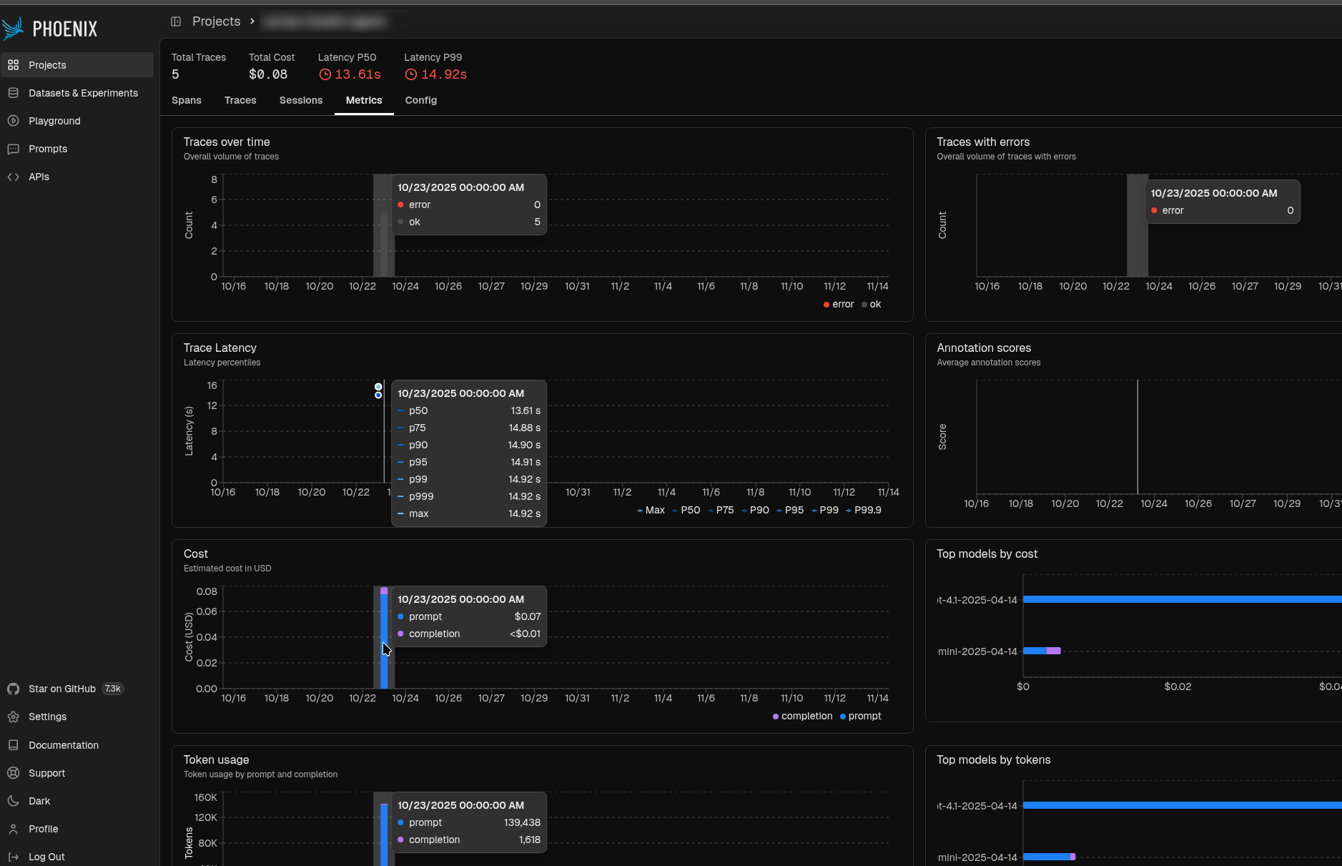
Task: Click the latency data point marker
Action: click(x=378, y=387)
